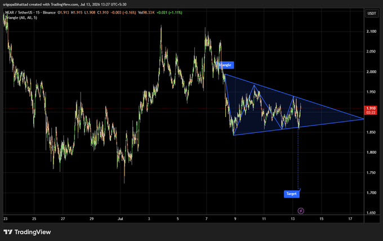Click the 2.000 price axis label
Viewport: 383px width, 241px height.
(x=371, y=72)
